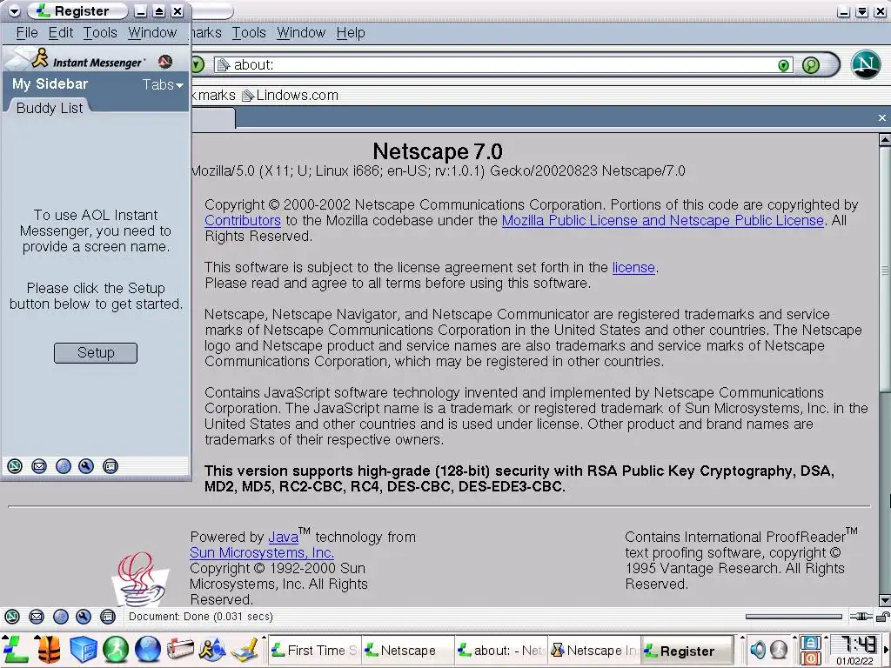Open Register window menu arrow in title bar
The height and width of the screenshot is (668, 891).
(15, 10)
